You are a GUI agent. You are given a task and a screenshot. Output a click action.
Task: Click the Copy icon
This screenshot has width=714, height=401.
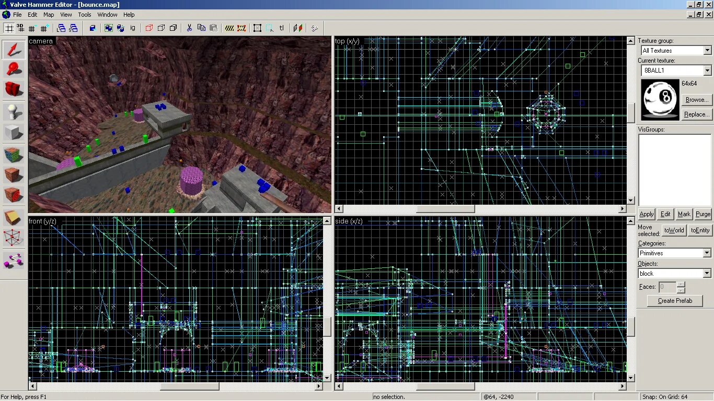[x=201, y=28]
